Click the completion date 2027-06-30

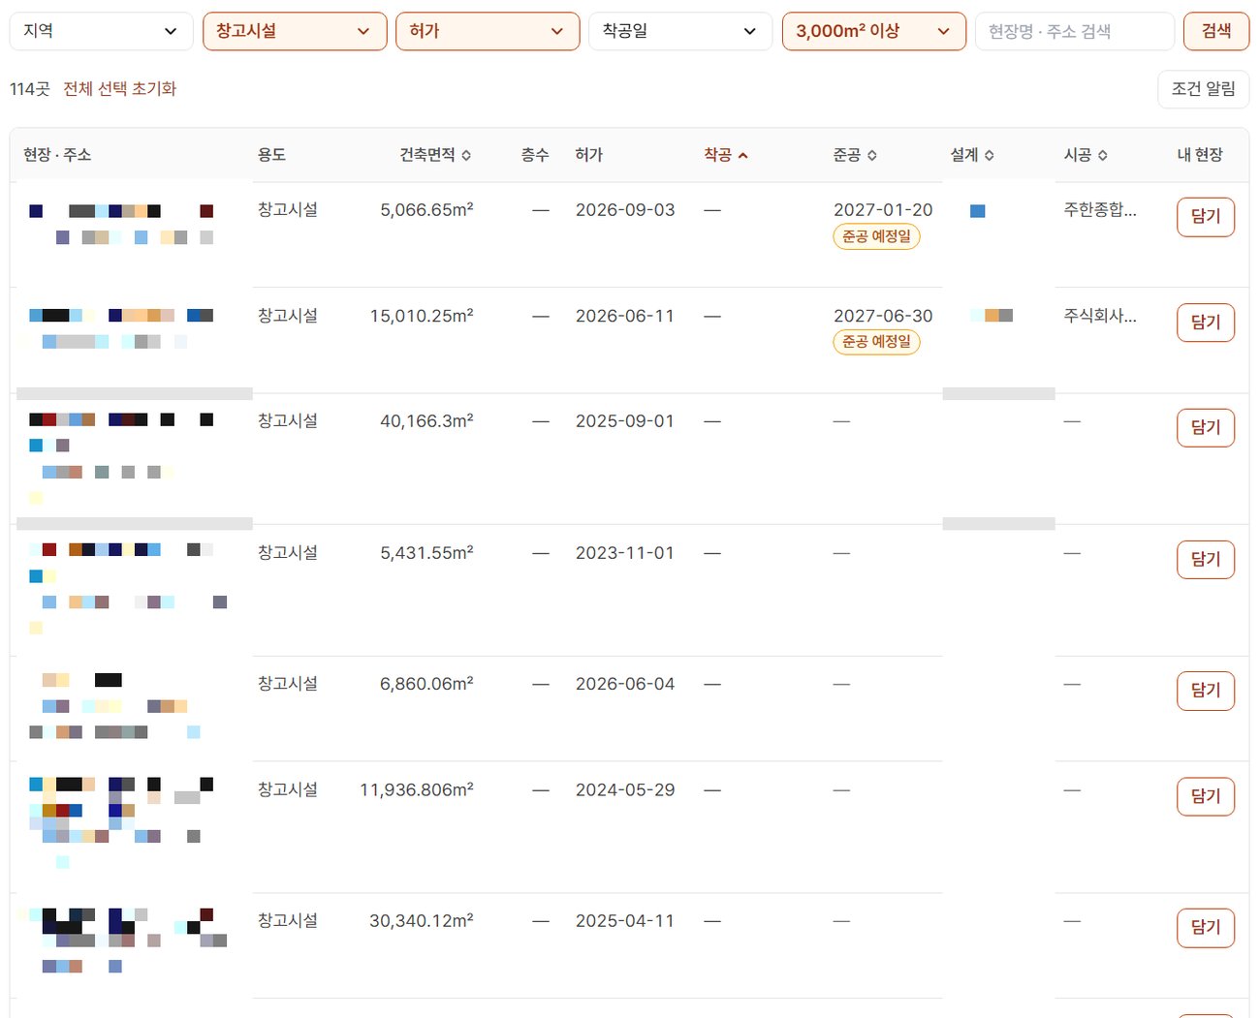point(883,316)
